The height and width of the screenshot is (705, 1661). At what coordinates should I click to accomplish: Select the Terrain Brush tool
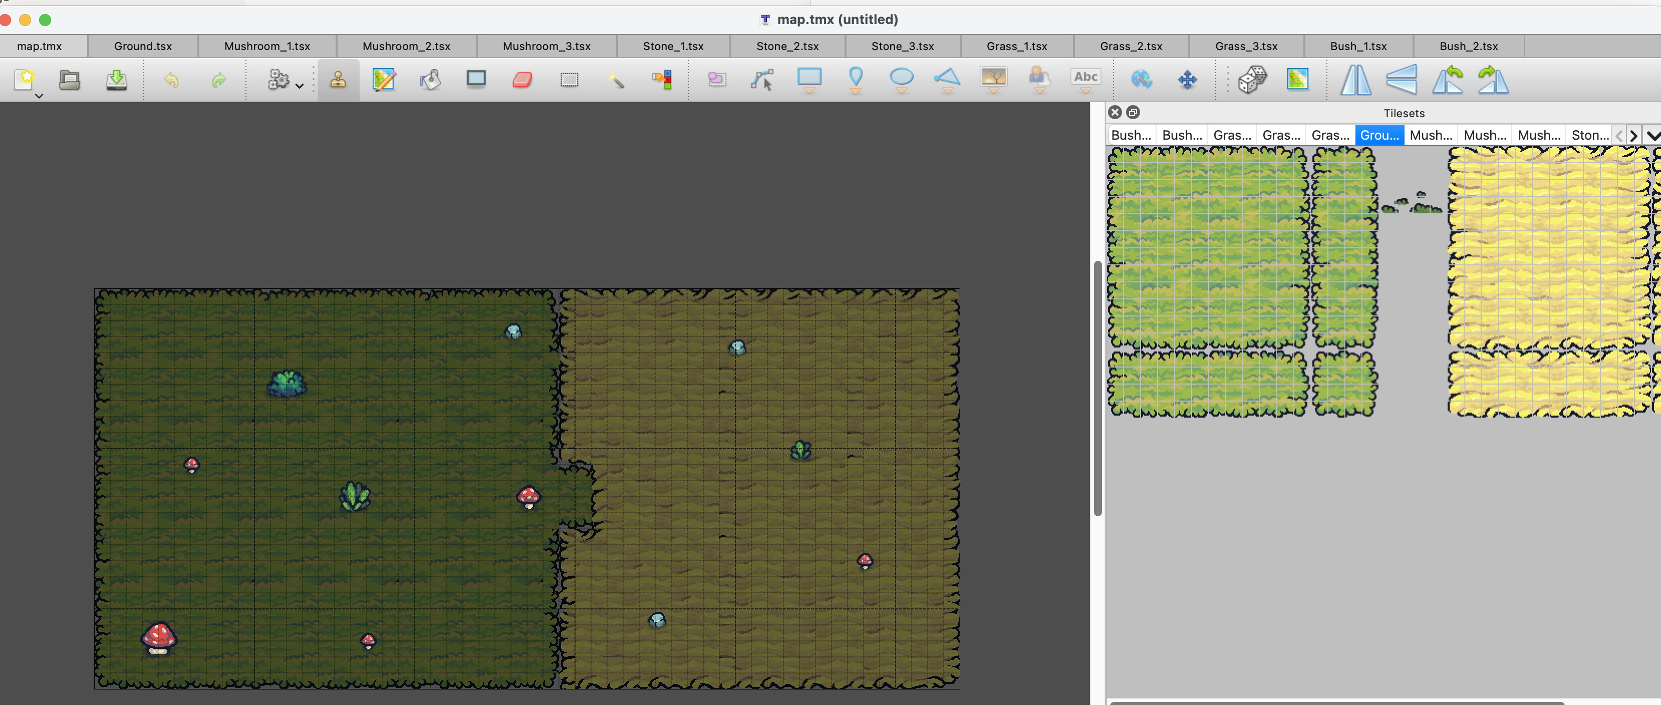coord(384,79)
